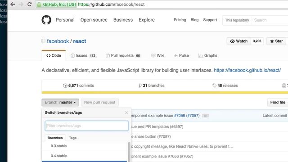Screen dimensions: 288x162
Task: Open GitHub home via the Octocat logo
Action: (x=46, y=20)
